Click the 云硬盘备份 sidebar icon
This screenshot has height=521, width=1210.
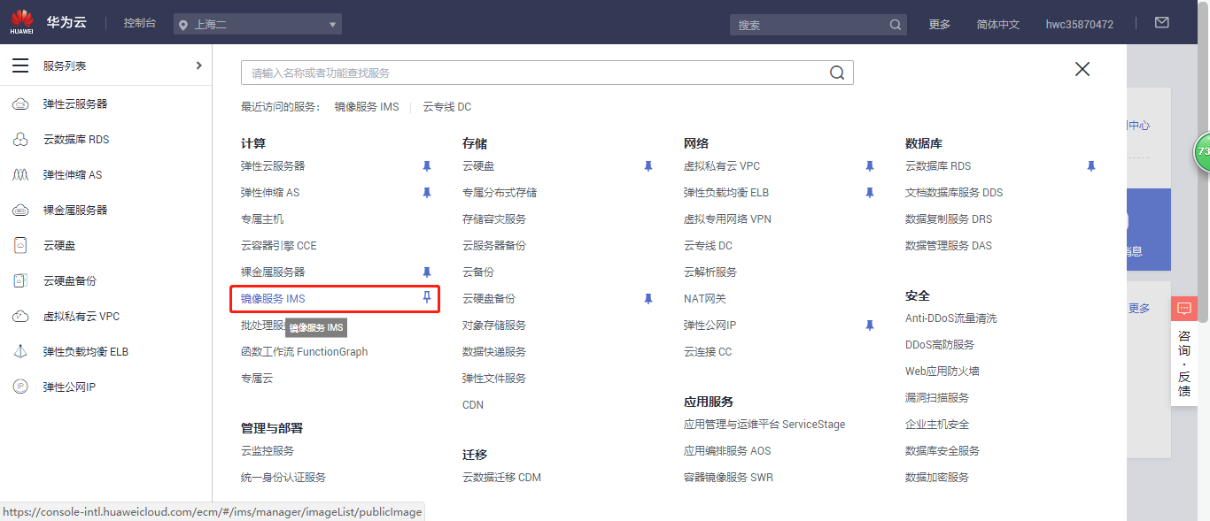pos(20,281)
